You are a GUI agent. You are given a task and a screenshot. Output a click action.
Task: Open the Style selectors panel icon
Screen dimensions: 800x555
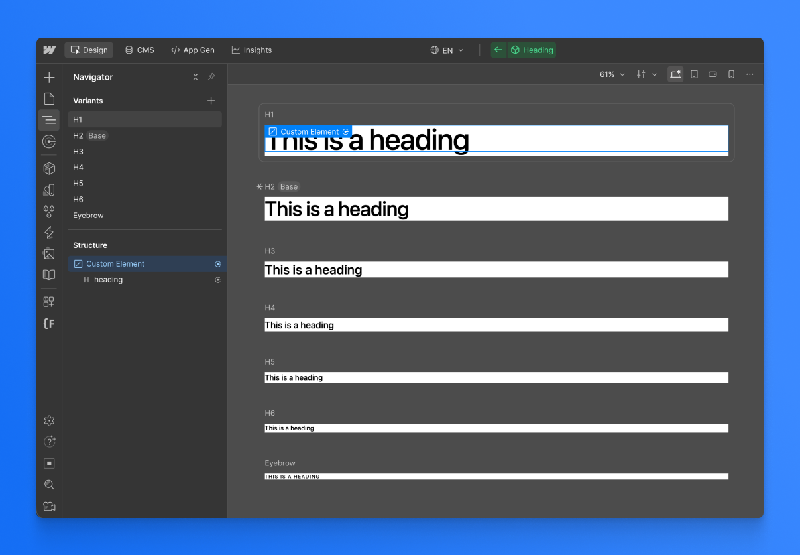point(49,190)
